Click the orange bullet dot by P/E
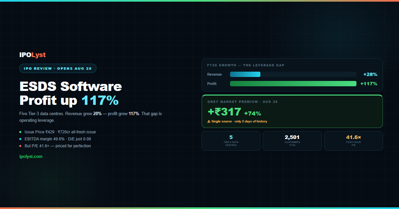The image size is (399, 209). (20, 146)
